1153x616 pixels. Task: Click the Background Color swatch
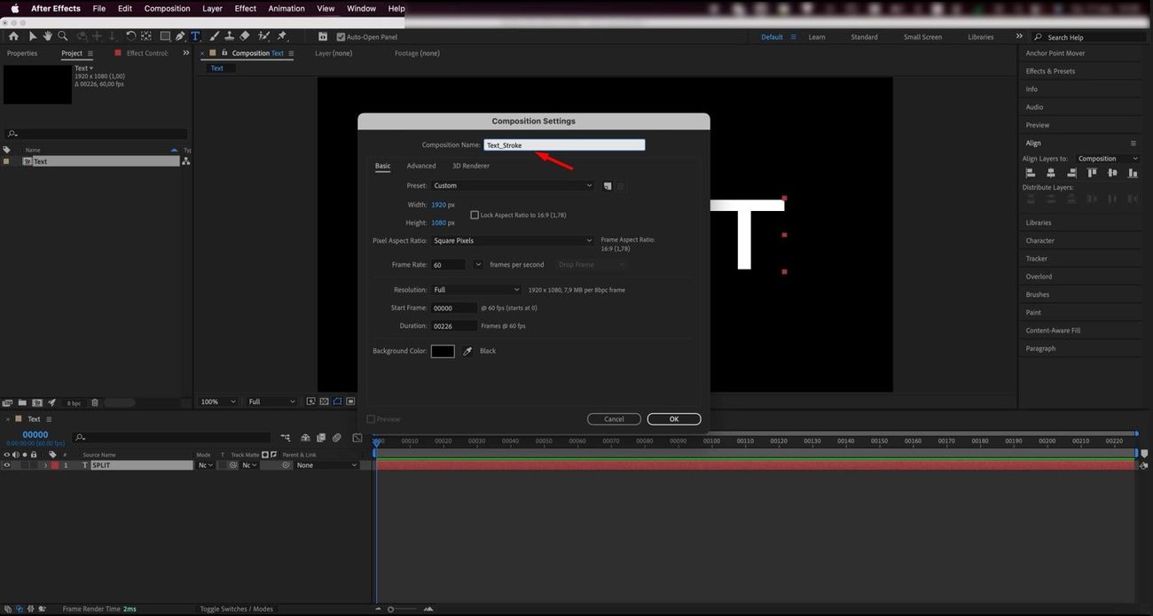click(443, 351)
